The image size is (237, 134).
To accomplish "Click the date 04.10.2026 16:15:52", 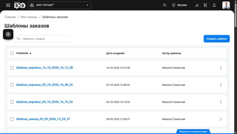I will (x=118, y=102).
